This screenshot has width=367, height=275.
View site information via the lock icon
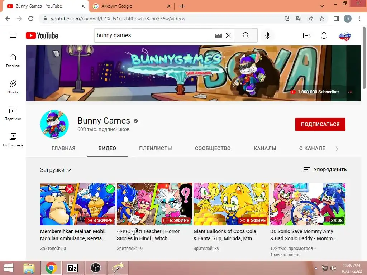(x=45, y=19)
